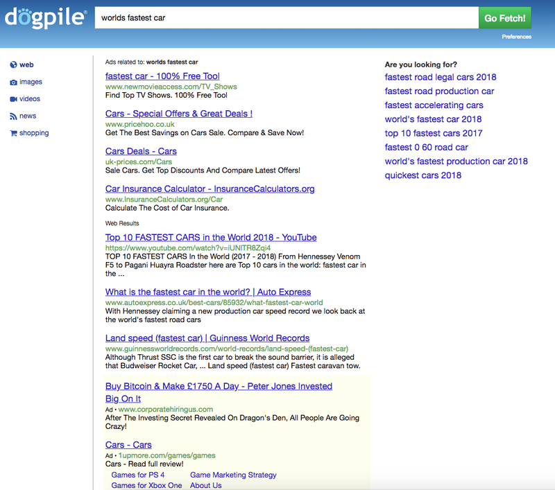Image resolution: width=555 pixels, height=490 pixels.
Task: Switch to the shopping search tab
Action: pyautogui.click(x=34, y=133)
